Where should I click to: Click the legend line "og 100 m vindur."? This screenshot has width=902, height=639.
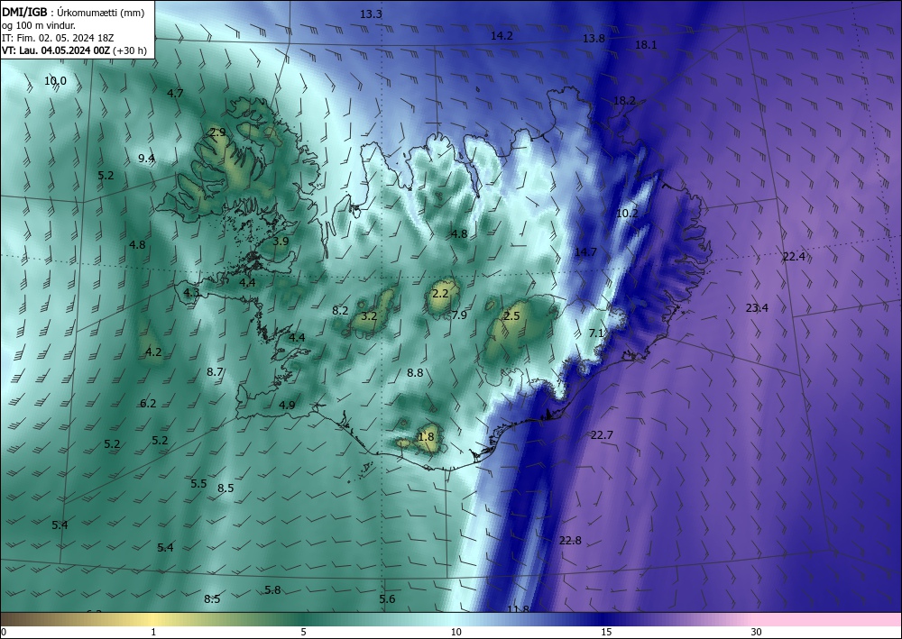click(x=39, y=25)
